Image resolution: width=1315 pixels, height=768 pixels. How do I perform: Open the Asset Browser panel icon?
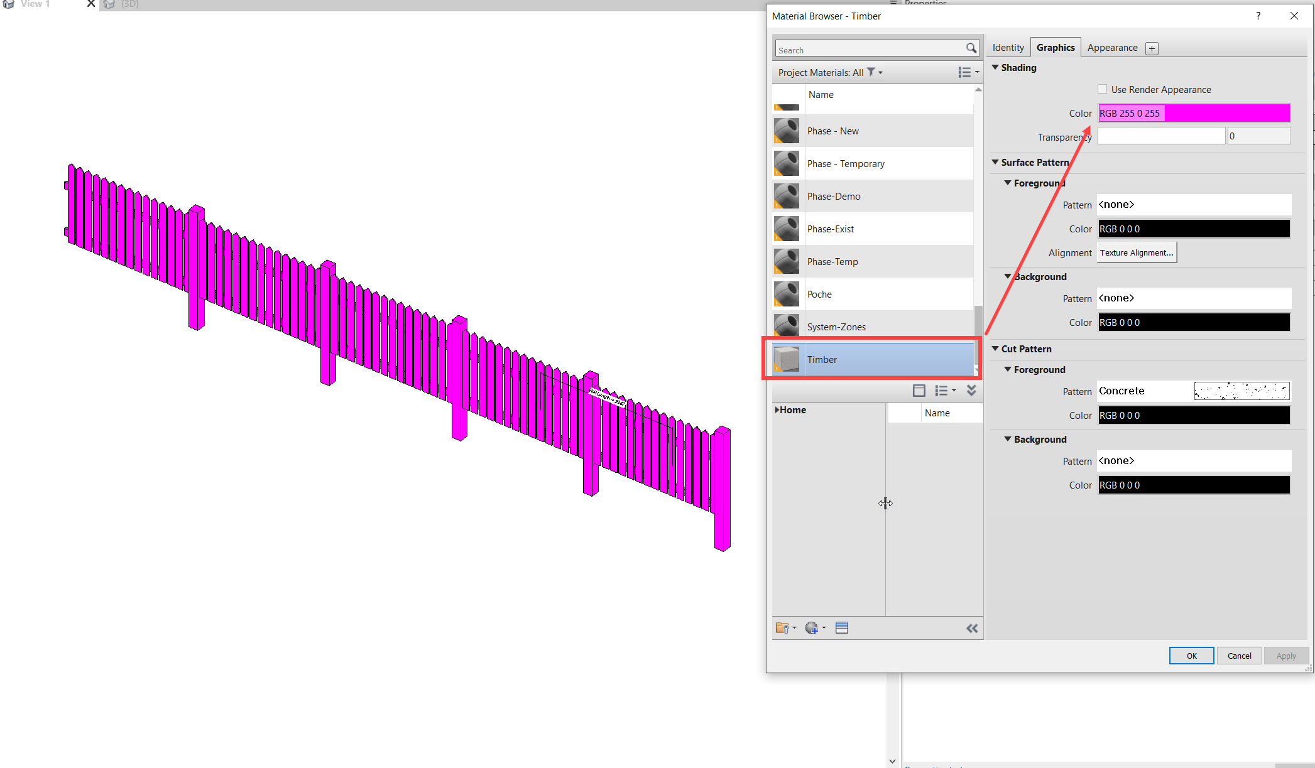842,627
